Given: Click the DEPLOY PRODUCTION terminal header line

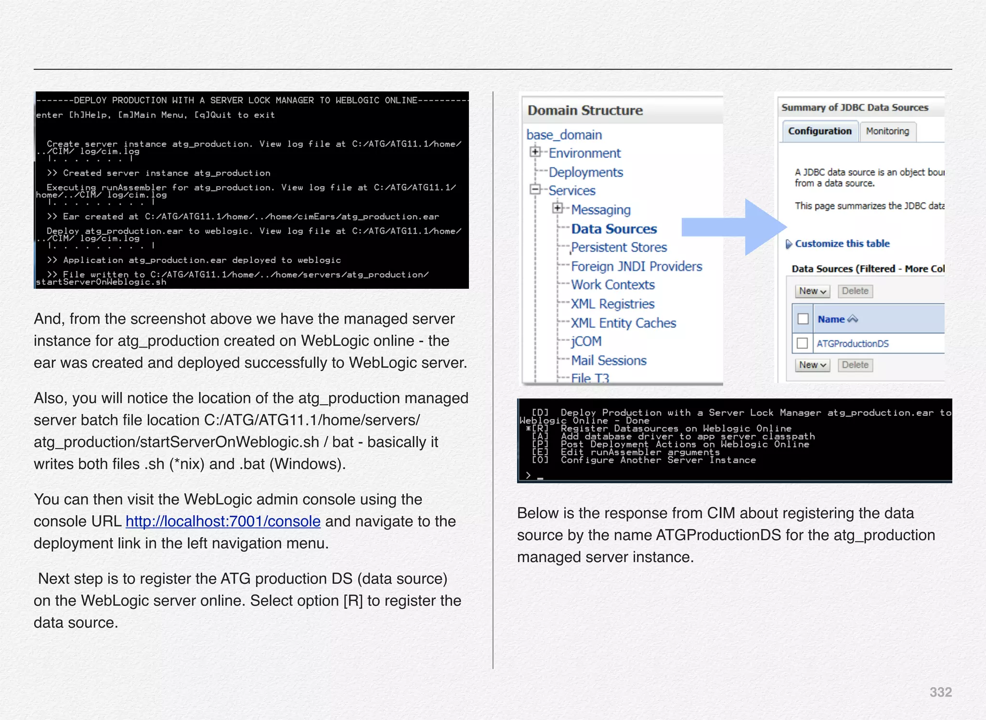Looking at the screenshot, I should 252,100.
